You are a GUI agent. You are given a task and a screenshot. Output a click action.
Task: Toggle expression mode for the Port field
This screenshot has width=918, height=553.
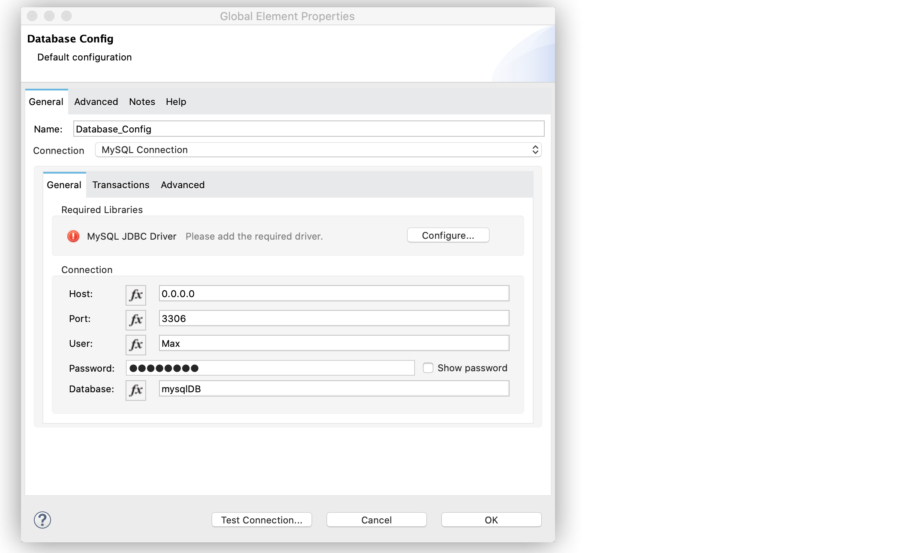[x=135, y=319]
